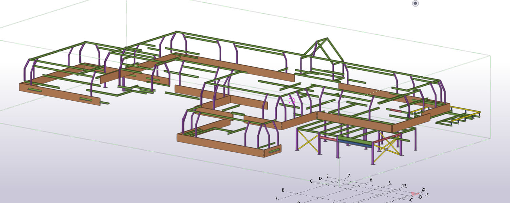510x203 pixels.
Task: Select the gray gusset plate on yellow bracing
Action: tap(386, 149)
